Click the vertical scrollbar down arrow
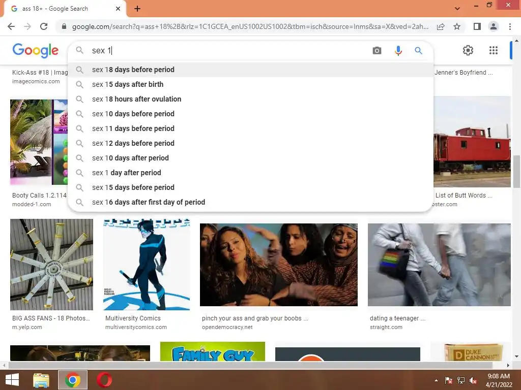 point(516,356)
